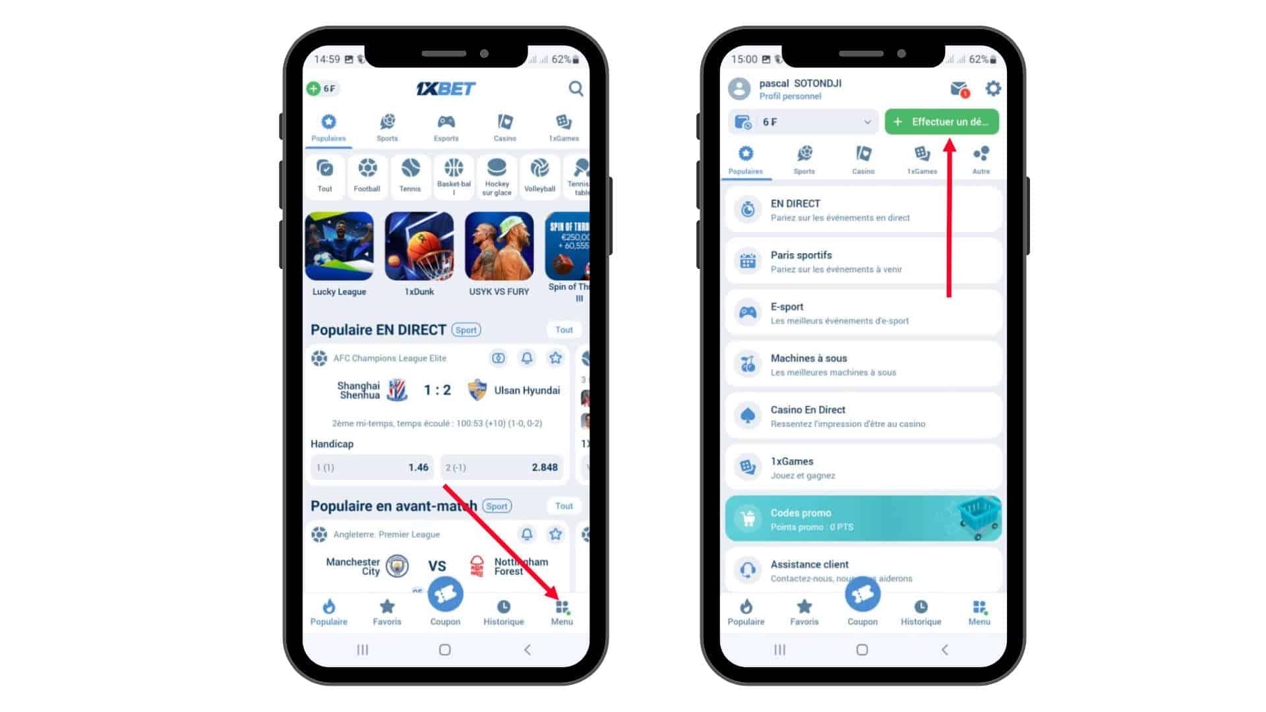
Task: Open E-sport events section
Action: tap(860, 313)
